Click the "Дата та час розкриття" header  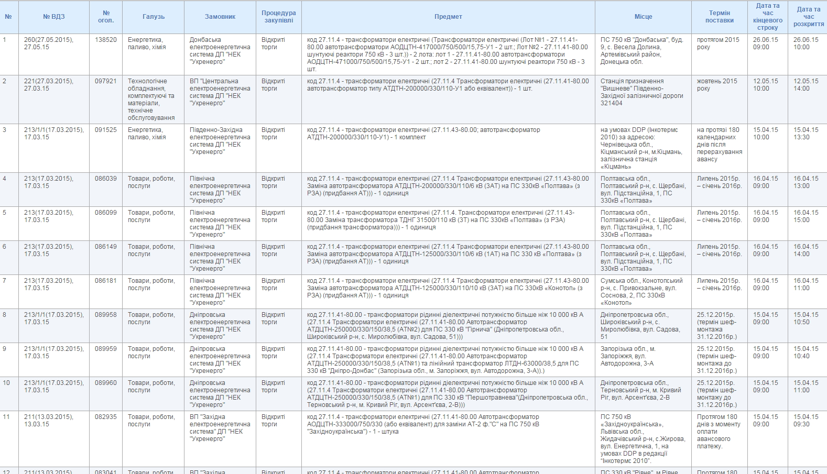coord(808,17)
